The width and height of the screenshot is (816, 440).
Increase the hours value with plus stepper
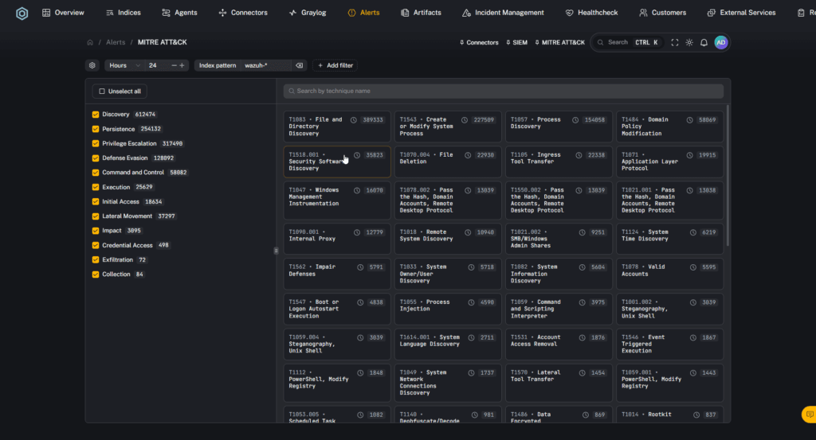pos(182,65)
